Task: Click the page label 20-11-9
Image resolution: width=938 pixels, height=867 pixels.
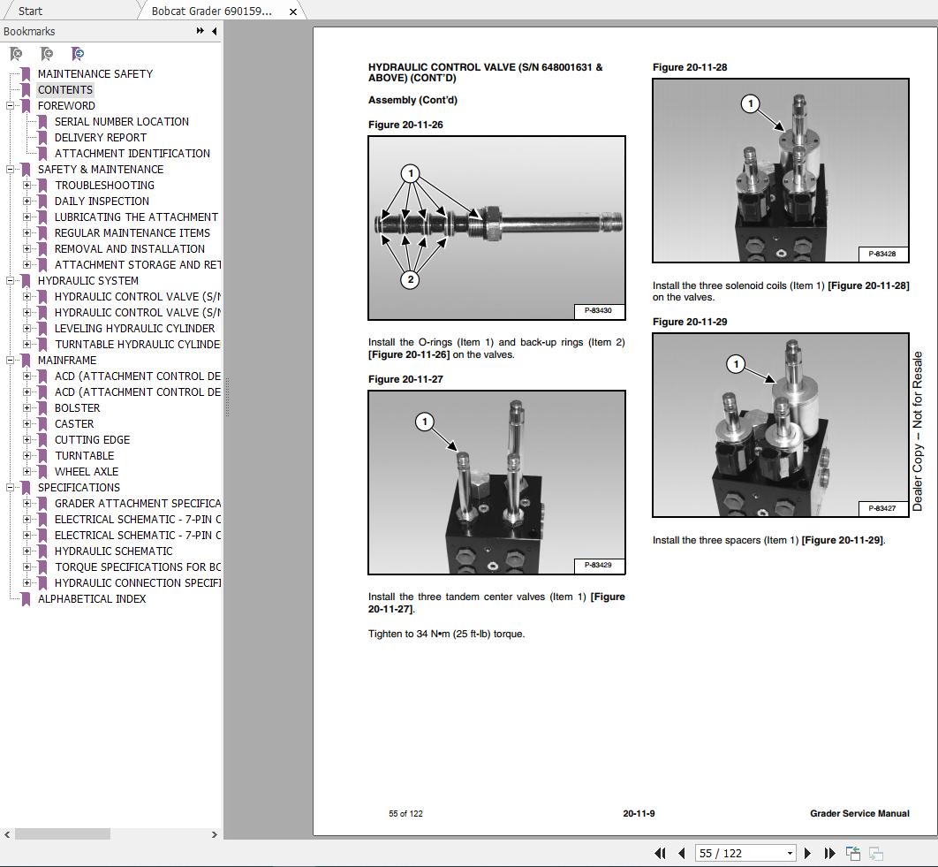Action: point(639,814)
